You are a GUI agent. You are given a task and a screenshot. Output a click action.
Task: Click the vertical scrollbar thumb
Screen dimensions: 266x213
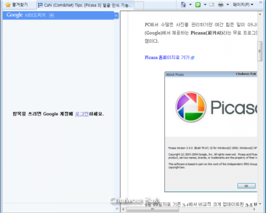260,51
